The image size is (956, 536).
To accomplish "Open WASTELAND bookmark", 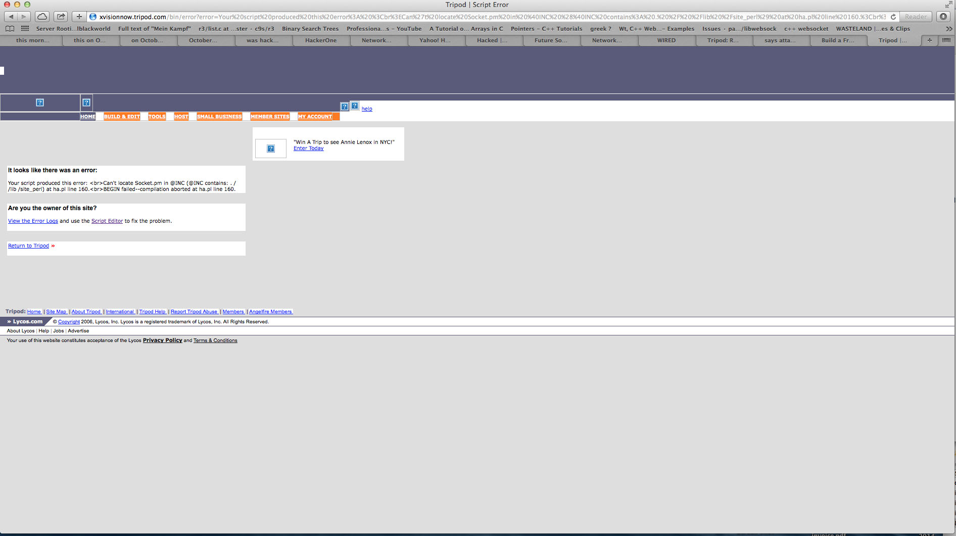I will click(x=873, y=29).
